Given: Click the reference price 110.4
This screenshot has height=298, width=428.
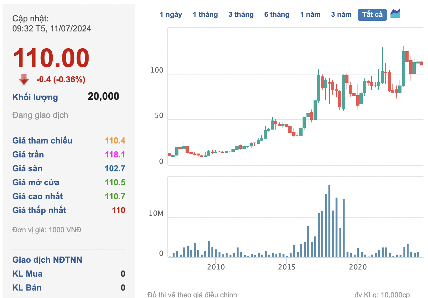Looking at the screenshot, I should click(115, 141).
